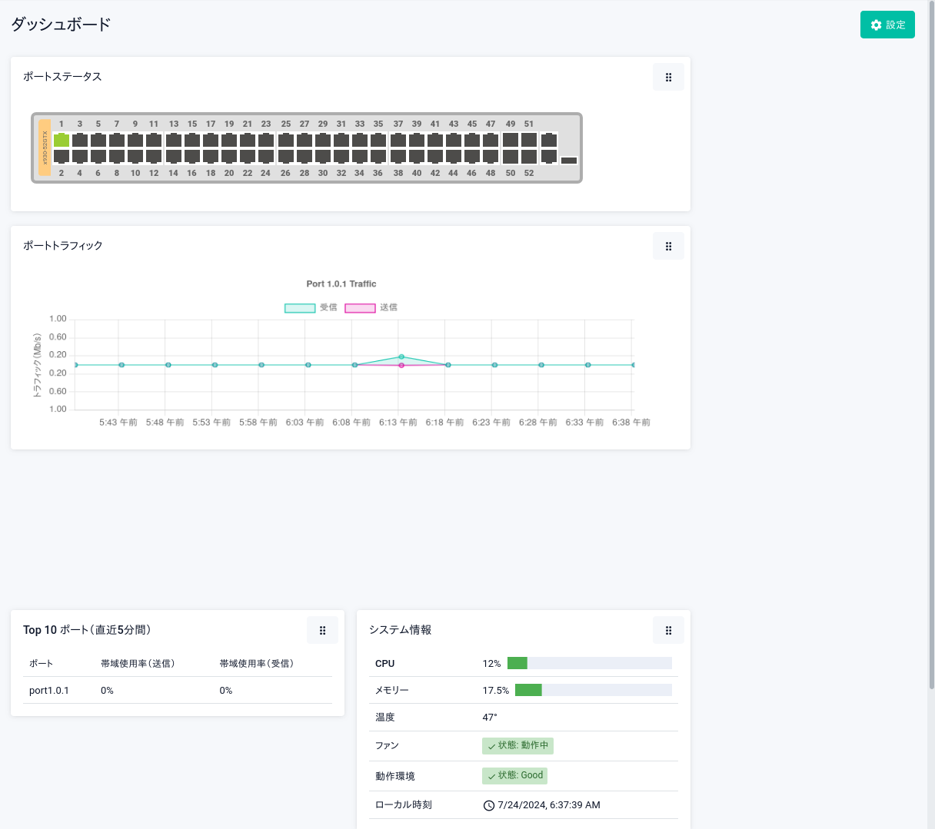Open the 設定 settings button

(887, 25)
